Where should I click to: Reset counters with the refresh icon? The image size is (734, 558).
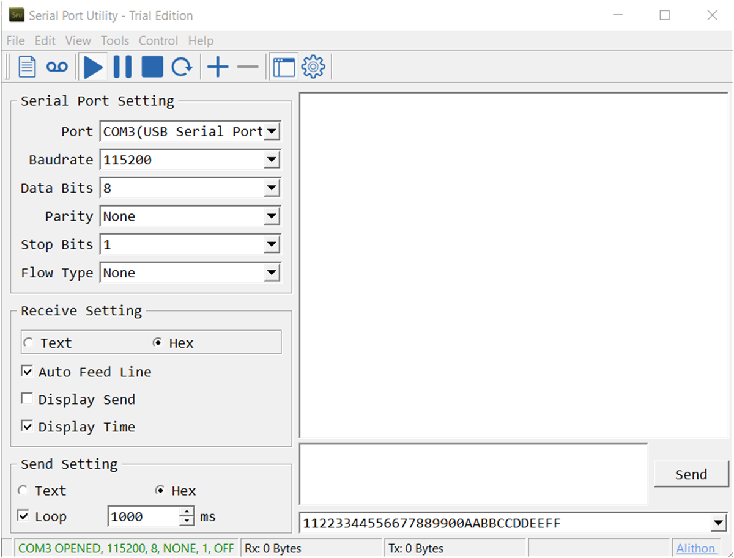[x=182, y=66]
